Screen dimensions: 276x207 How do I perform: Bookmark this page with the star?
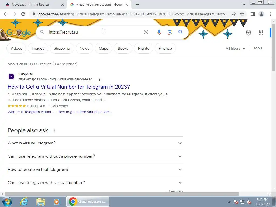point(242,14)
